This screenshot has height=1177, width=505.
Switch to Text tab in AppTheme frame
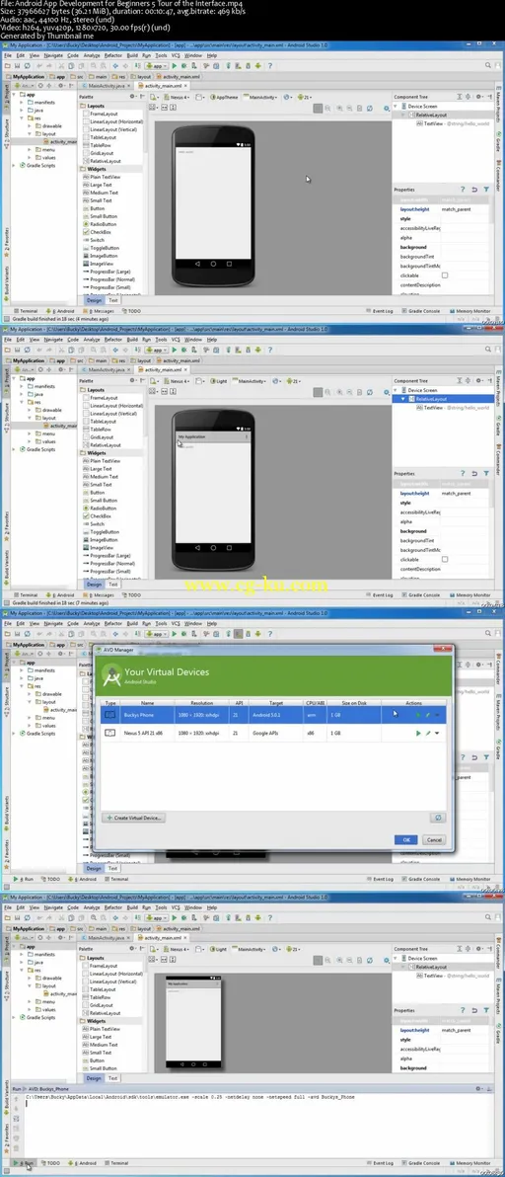coord(113,299)
